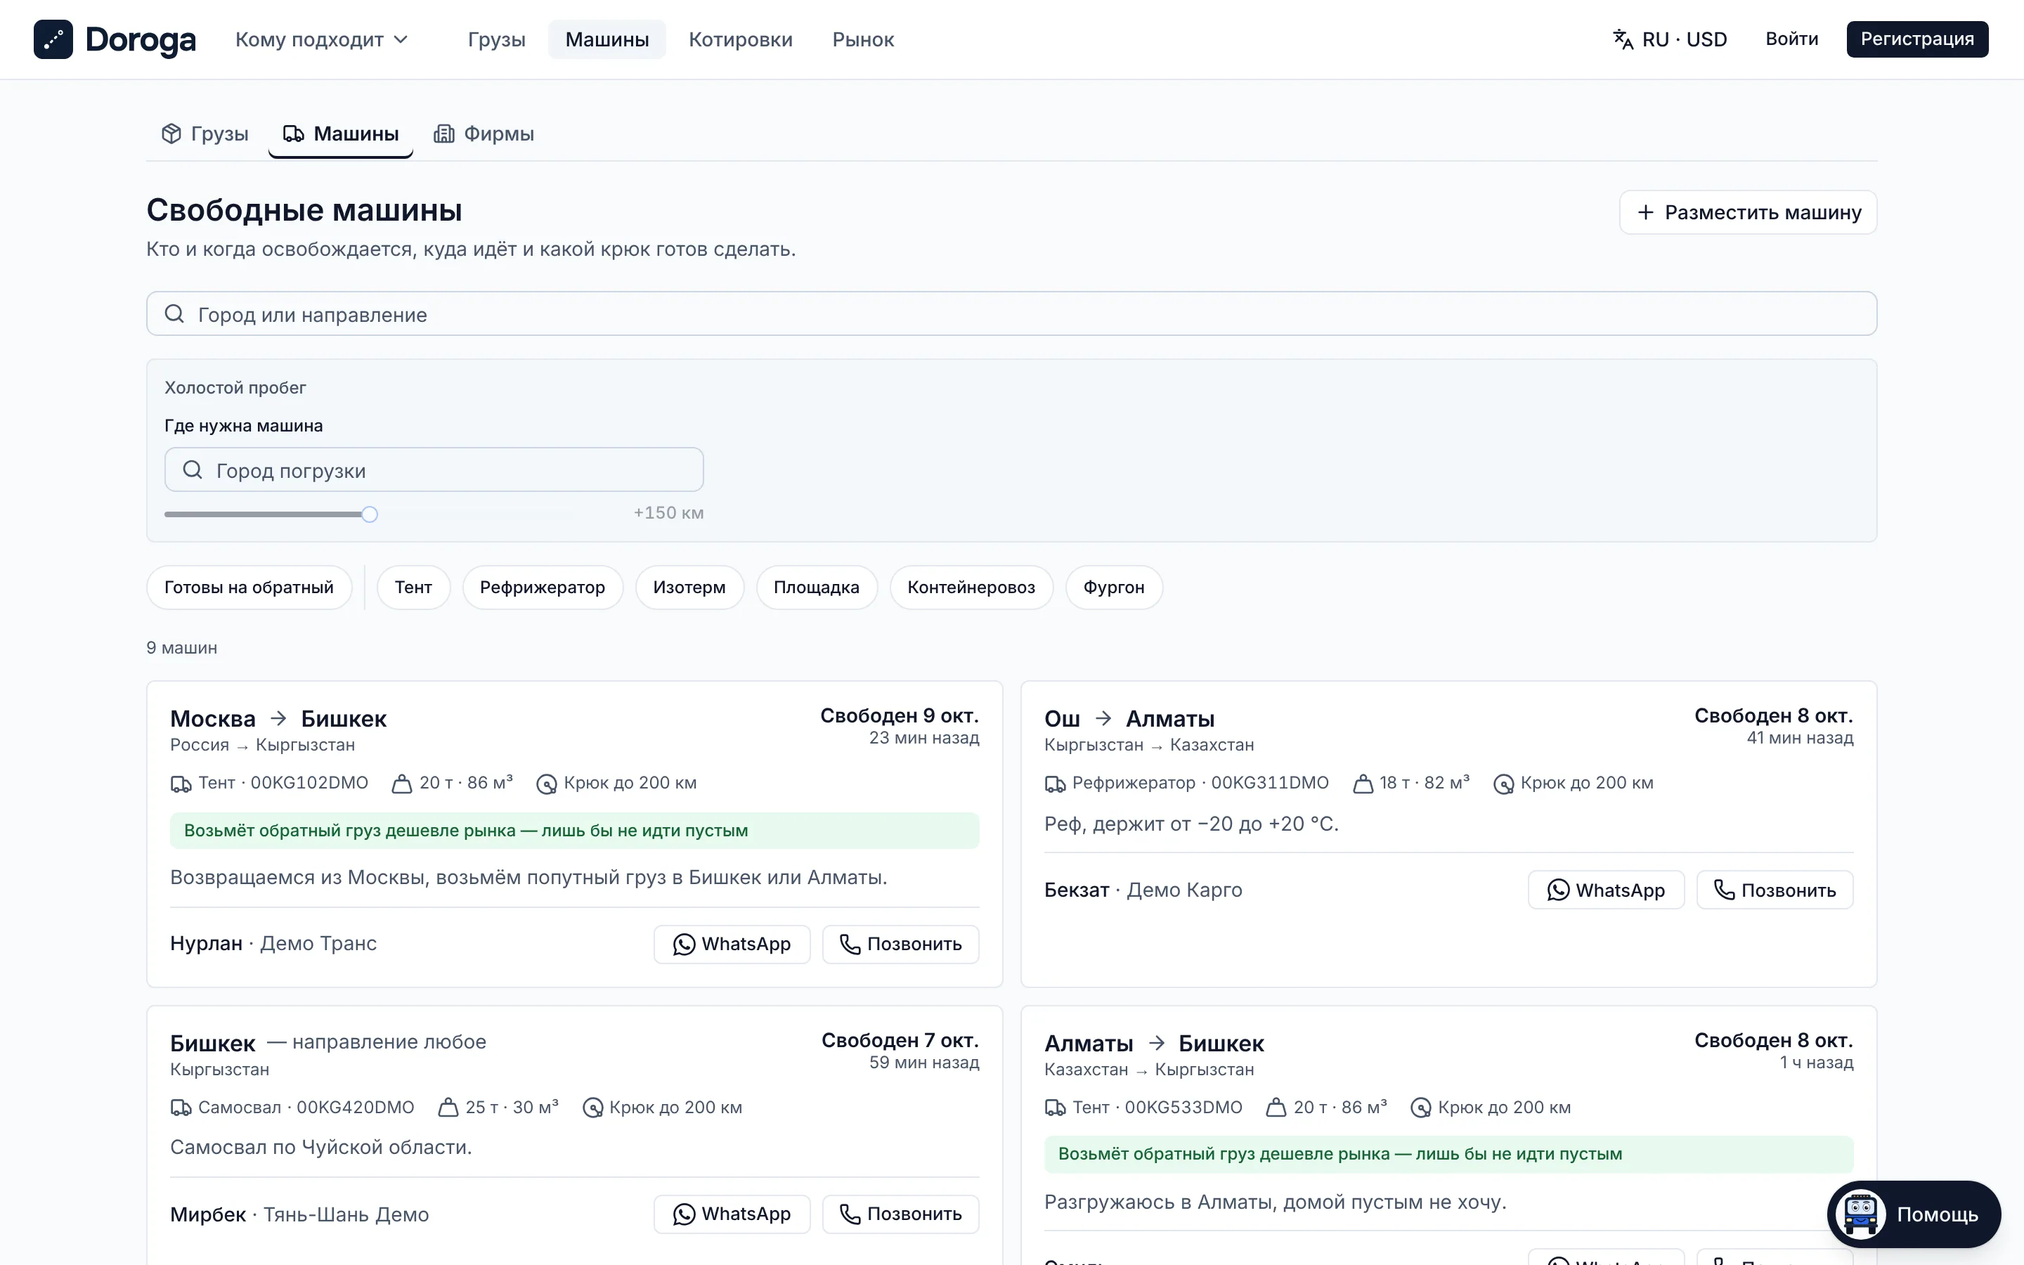Click the Doroga logo icon
Viewport: 2024px width, 1265px height.
tap(53, 39)
